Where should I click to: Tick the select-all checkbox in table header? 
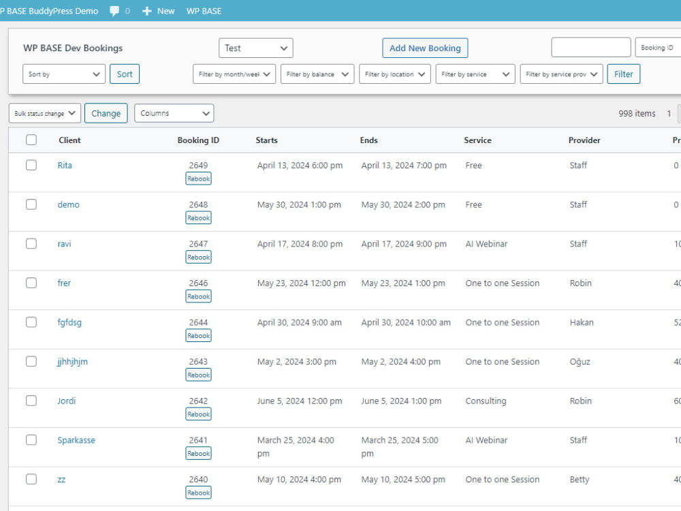(x=31, y=140)
